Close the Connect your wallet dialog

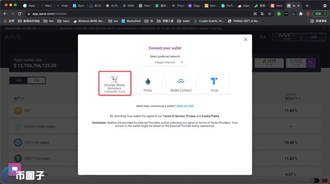coord(245,39)
